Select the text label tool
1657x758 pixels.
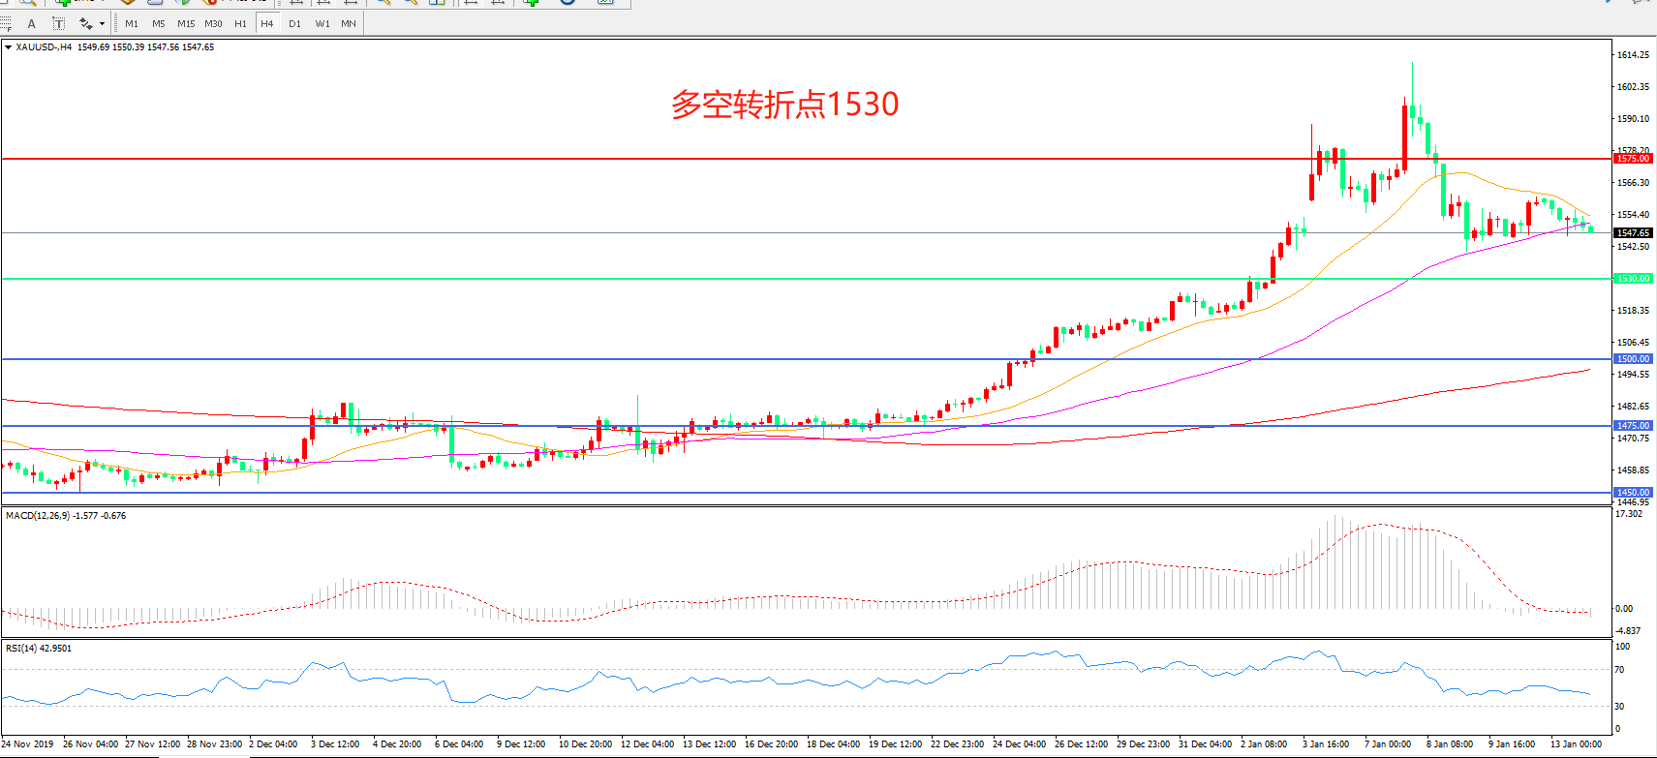pyautogui.click(x=58, y=23)
